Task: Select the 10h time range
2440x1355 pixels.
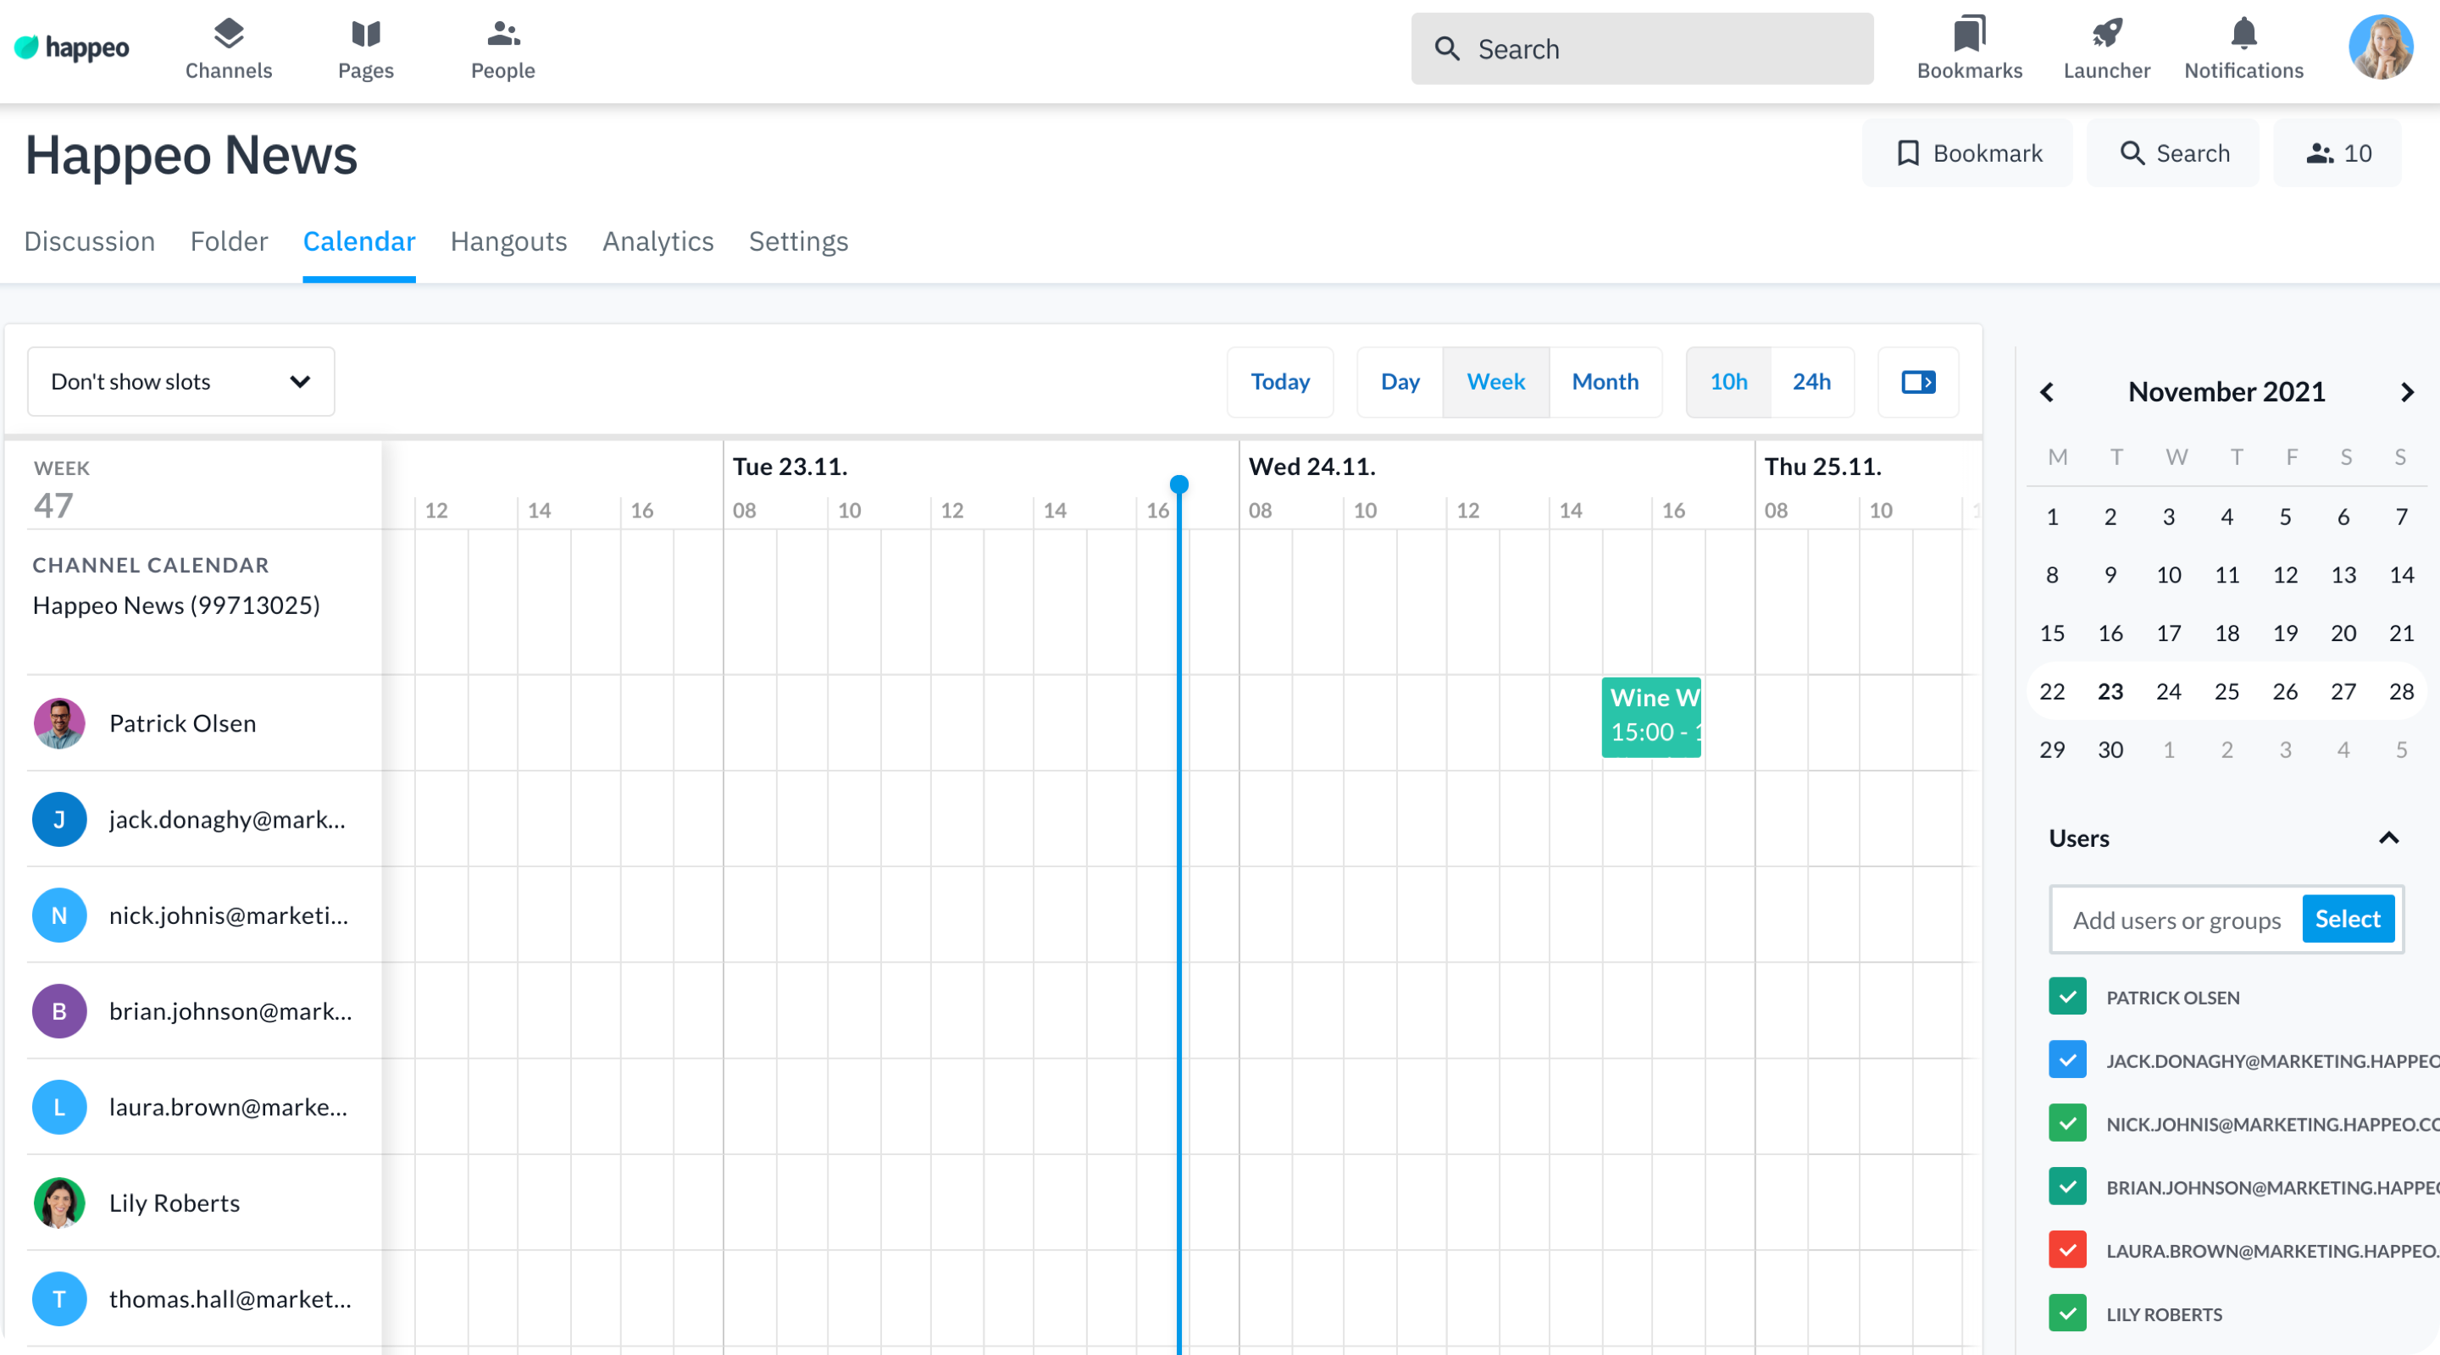Action: (x=1728, y=382)
